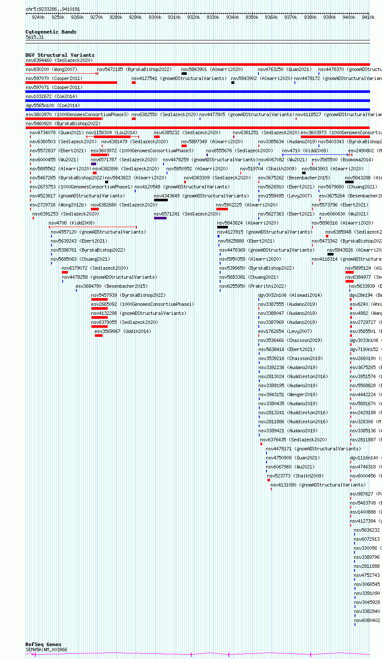Screen dimensions: 382x659
Task: Select esv2665092 (1000GenomesConsortiumPhase1) label
Action: click(x=142, y=305)
